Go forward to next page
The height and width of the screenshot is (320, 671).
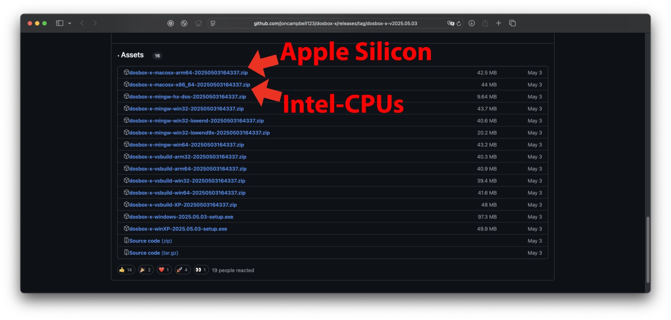pyautogui.click(x=95, y=23)
